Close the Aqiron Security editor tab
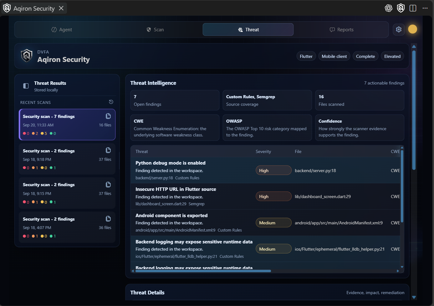The image size is (434, 306). 61,8
